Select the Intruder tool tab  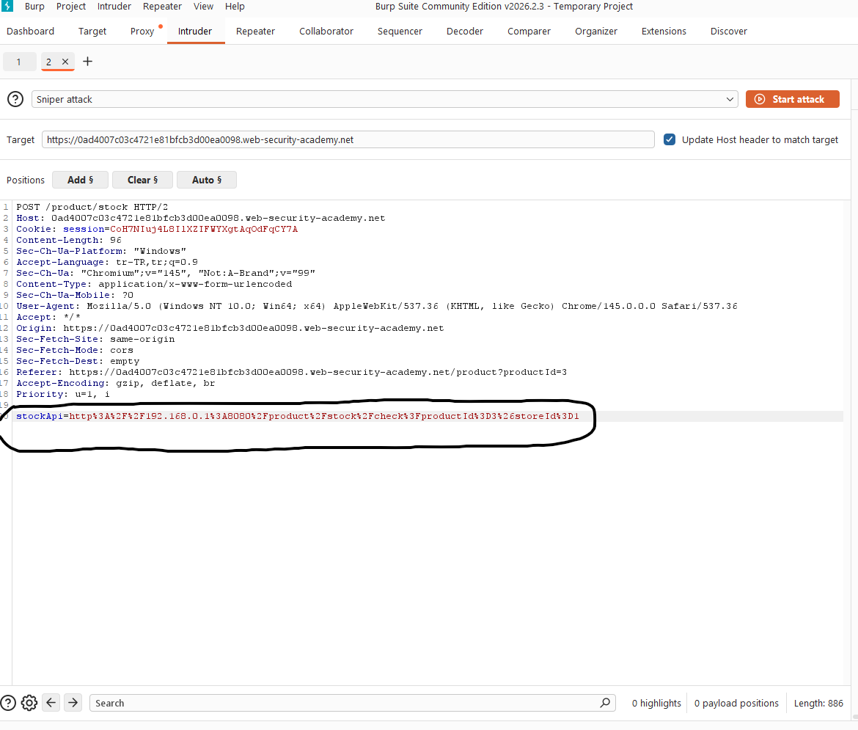click(195, 32)
